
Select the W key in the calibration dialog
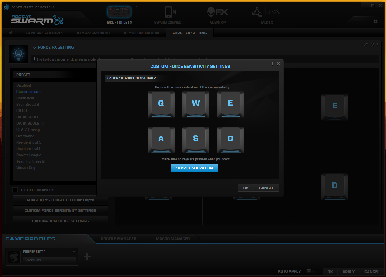(196, 104)
